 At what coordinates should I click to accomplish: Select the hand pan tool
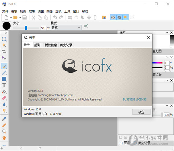point(4,138)
